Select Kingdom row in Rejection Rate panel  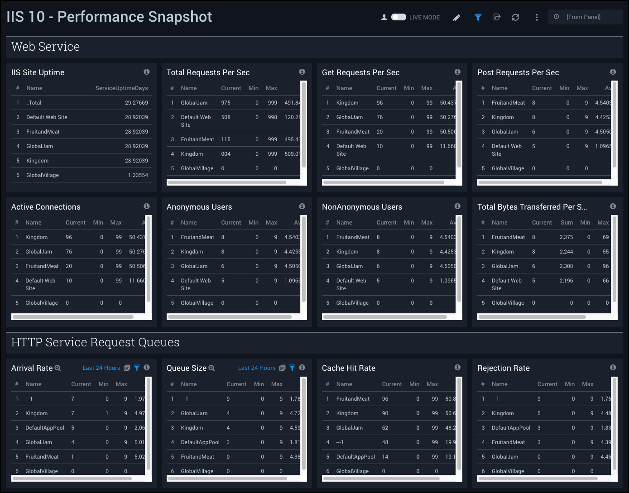click(x=544, y=413)
